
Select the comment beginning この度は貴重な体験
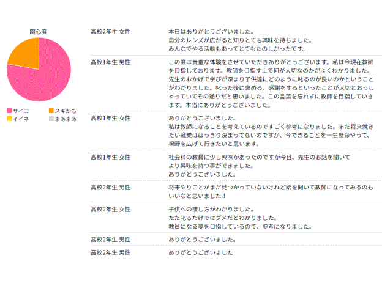tap(270, 84)
